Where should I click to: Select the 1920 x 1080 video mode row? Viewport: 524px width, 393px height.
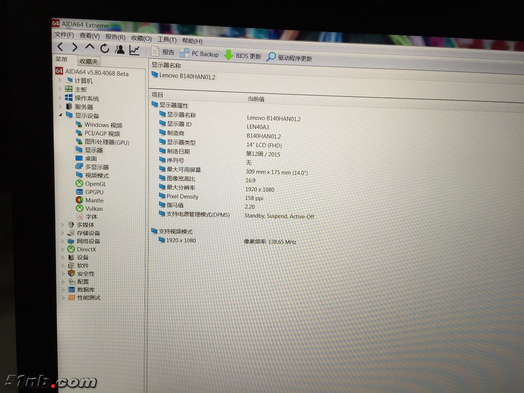click(180, 240)
